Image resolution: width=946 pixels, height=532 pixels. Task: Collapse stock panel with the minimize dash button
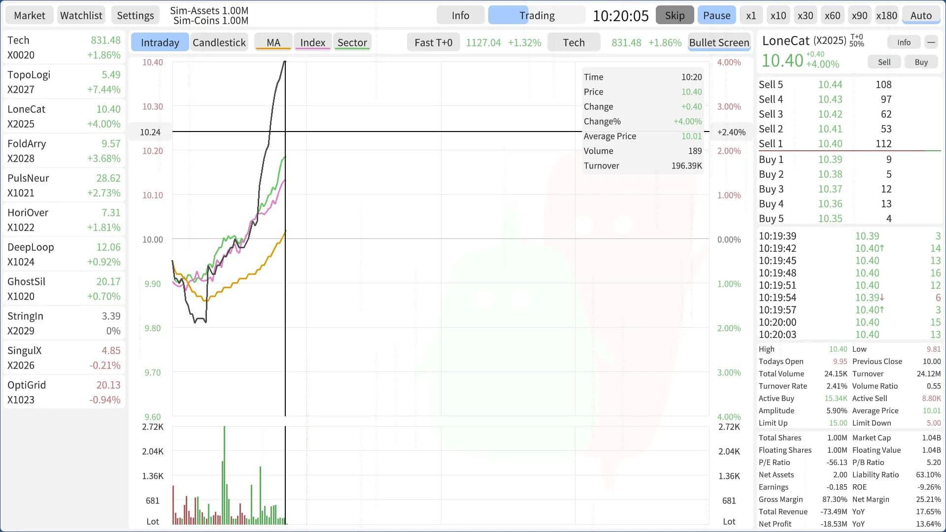(x=931, y=42)
